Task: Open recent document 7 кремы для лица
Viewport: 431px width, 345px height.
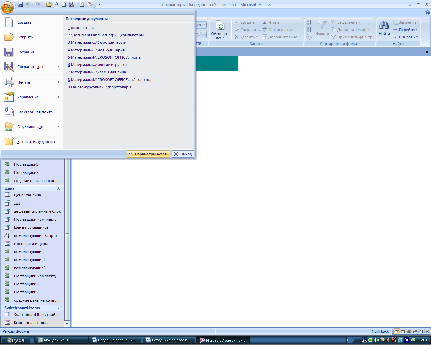Action: pyautogui.click(x=97, y=72)
